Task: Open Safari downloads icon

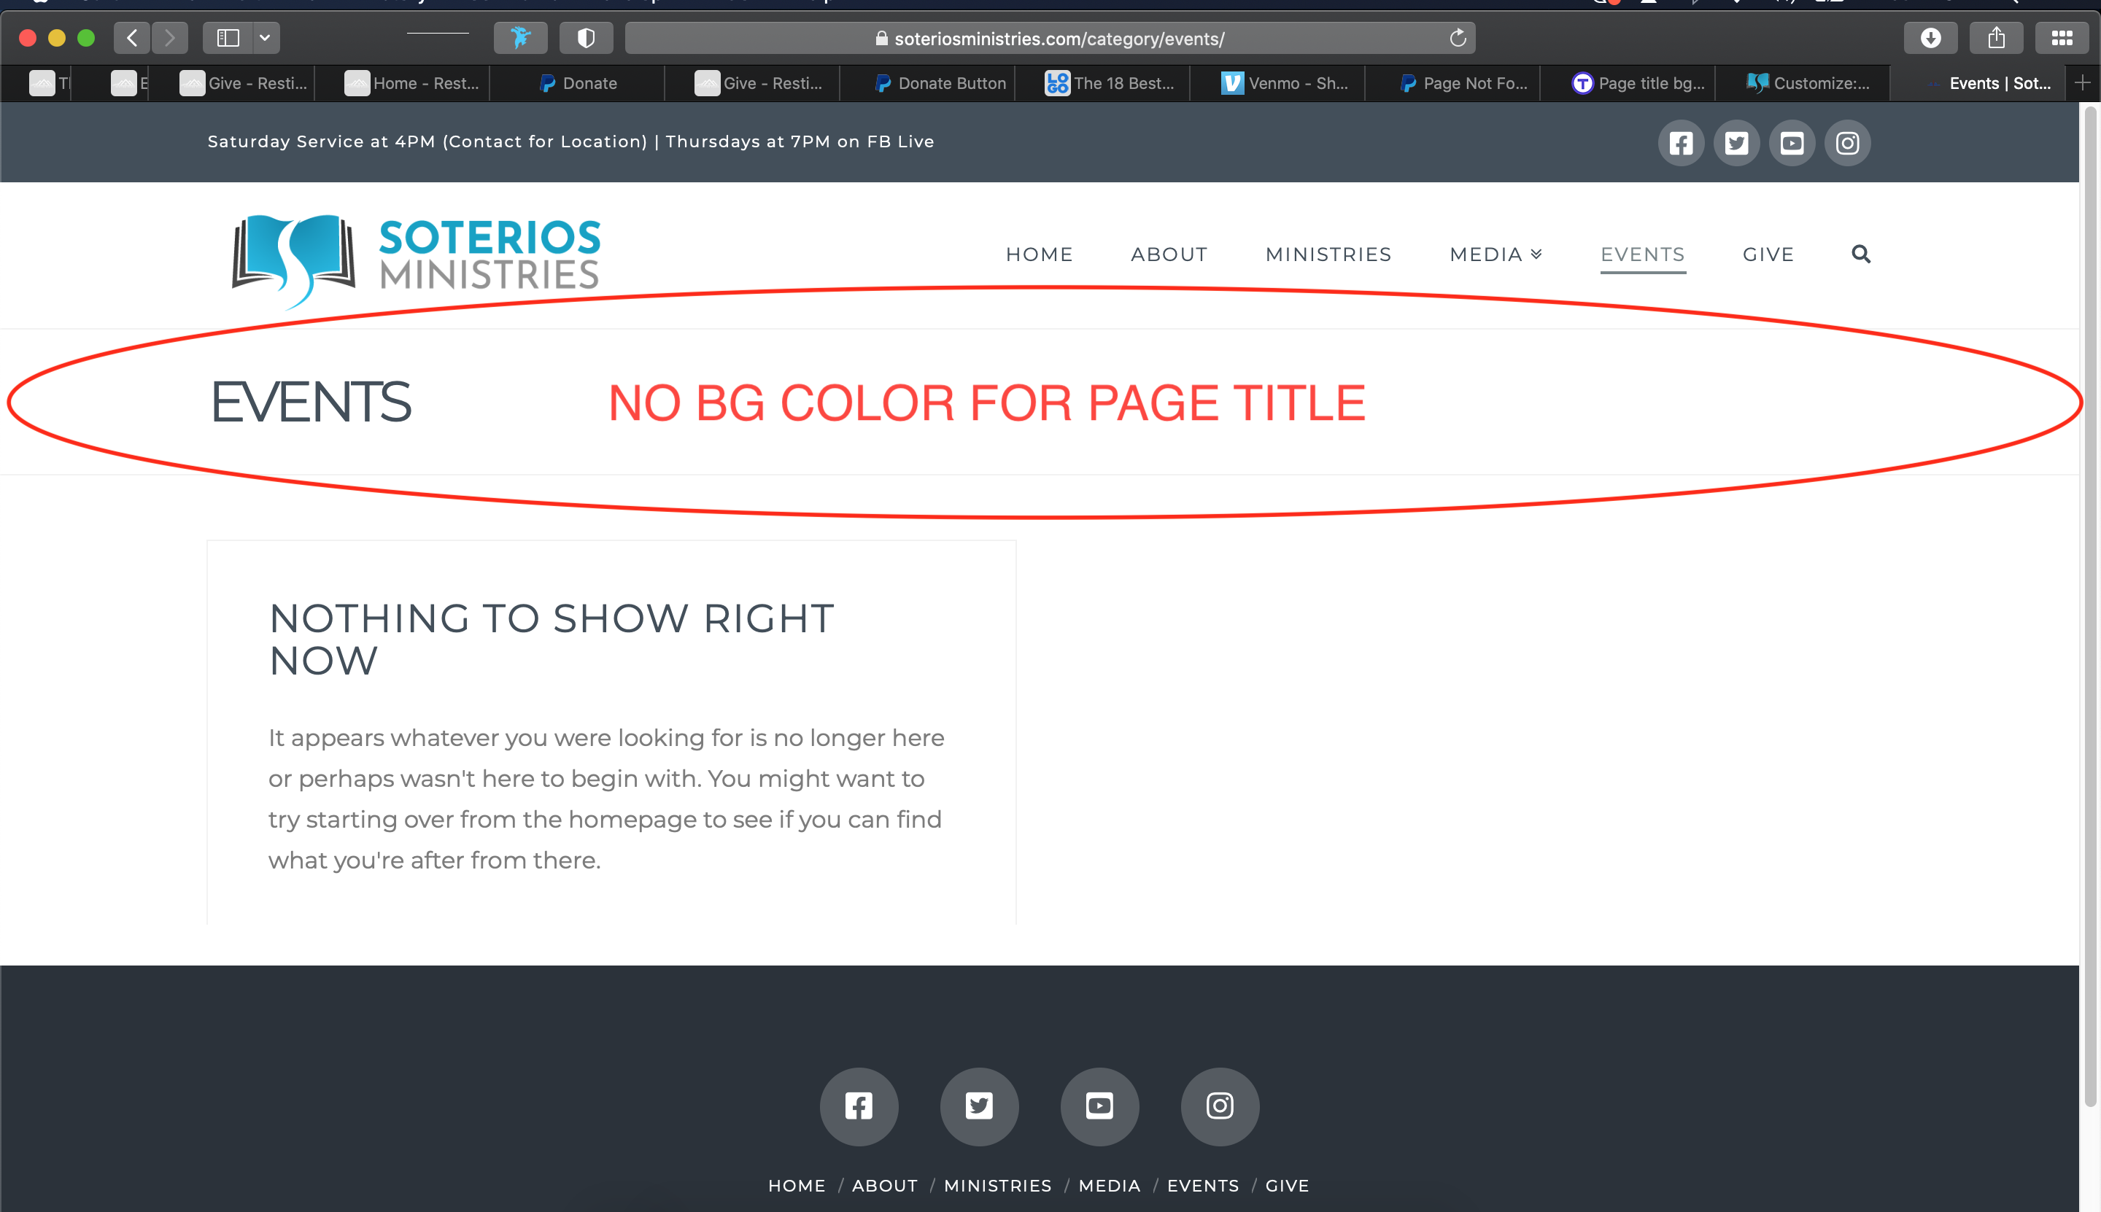Action: (1930, 39)
